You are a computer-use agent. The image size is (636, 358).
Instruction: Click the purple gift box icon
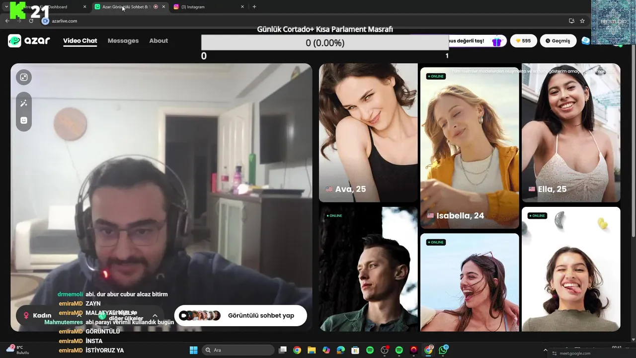tap(496, 41)
